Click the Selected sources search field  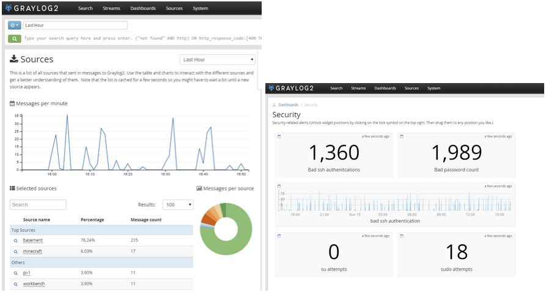point(38,205)
